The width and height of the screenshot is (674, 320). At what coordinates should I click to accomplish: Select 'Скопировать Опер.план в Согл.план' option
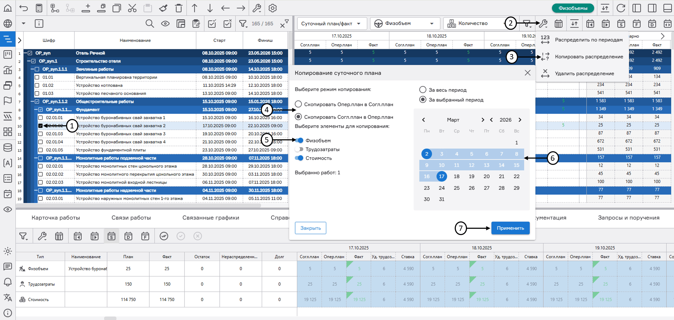298,104
